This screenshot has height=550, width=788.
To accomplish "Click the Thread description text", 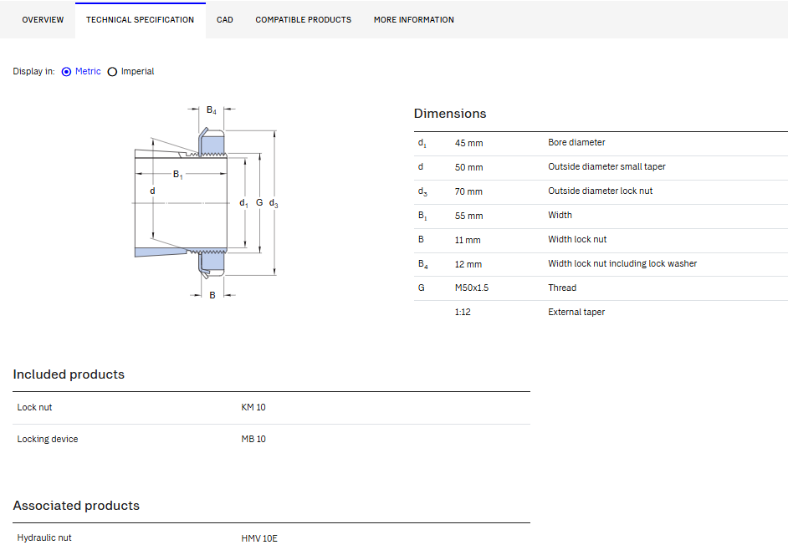I will pyautogui.click(x=562, y=288).
